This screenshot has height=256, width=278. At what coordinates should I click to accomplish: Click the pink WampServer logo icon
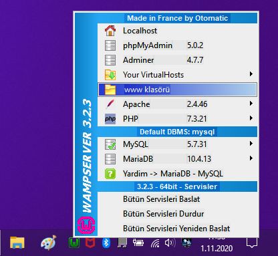[x=86, y=225]
